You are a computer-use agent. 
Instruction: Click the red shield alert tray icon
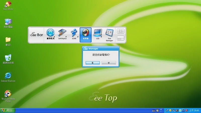[187, 110]
